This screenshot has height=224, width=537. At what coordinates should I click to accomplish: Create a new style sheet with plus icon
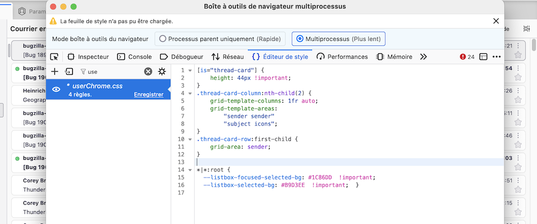click(55, 71)
